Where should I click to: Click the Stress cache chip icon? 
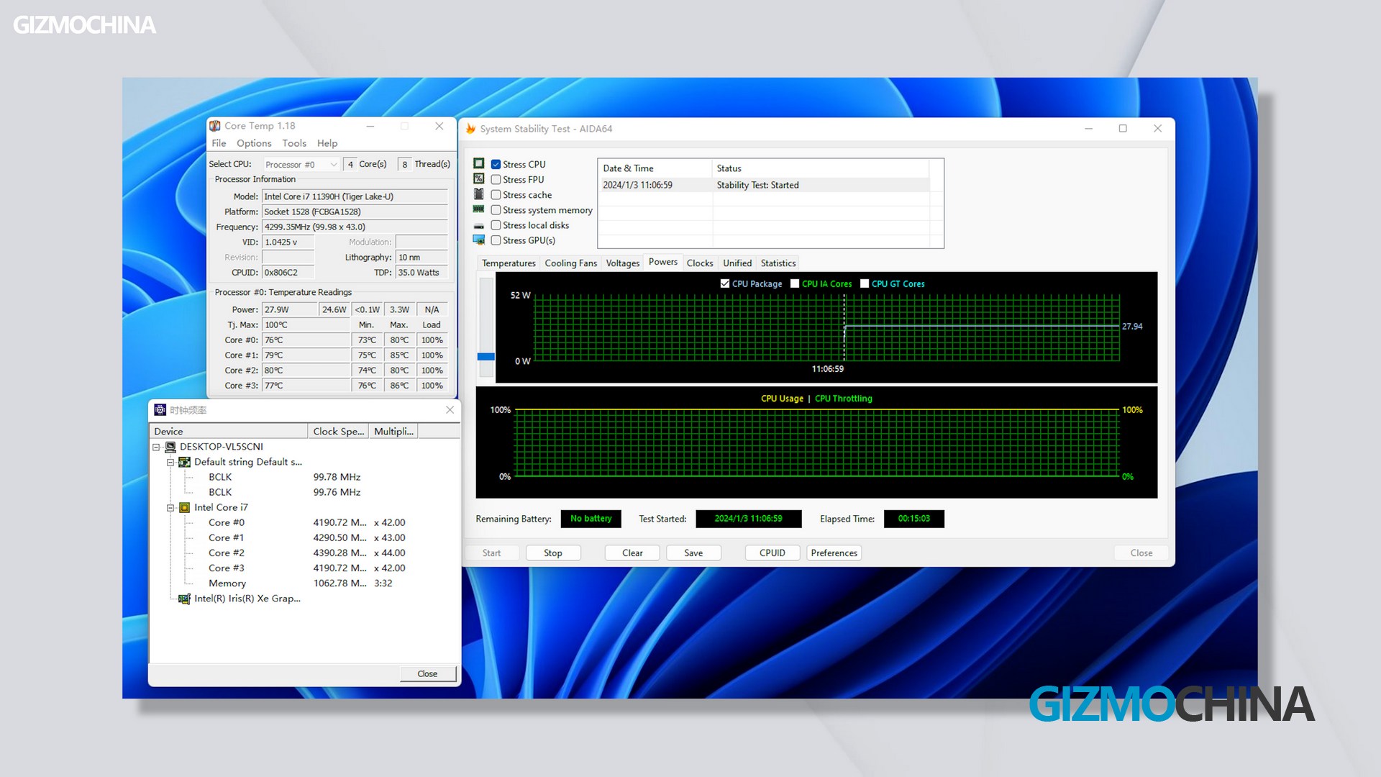coord(479,194)
